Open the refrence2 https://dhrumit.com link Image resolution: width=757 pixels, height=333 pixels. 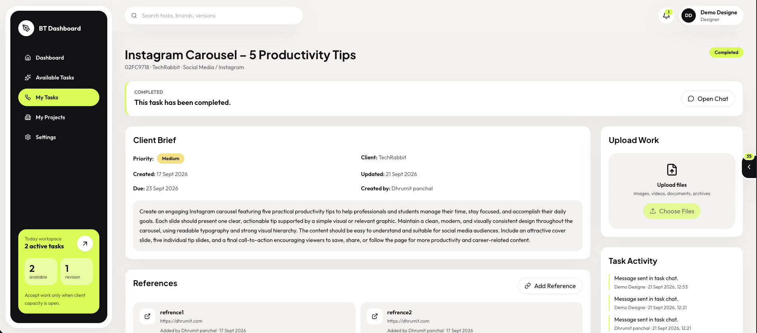click(x=408, y=321)
